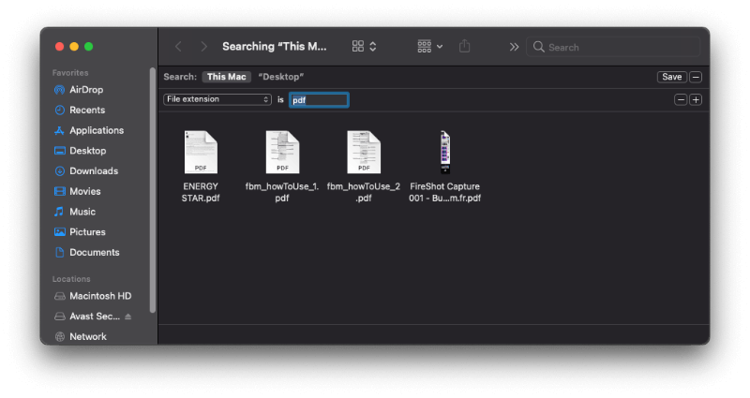750x398 pixels.
Task: Click the FireShot Capture 001 file name
Action: click(x=444, y=192)
